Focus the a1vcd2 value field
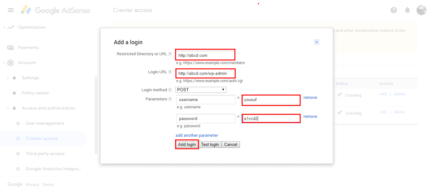This screenshot has height=192, width=433. click(271, 119)
